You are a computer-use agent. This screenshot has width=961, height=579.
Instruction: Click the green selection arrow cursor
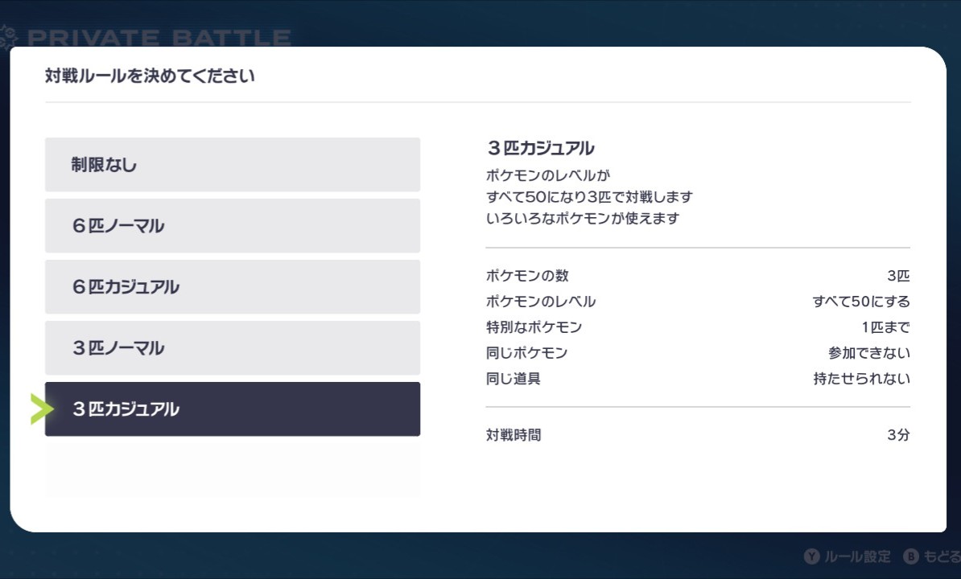(42, 409)
